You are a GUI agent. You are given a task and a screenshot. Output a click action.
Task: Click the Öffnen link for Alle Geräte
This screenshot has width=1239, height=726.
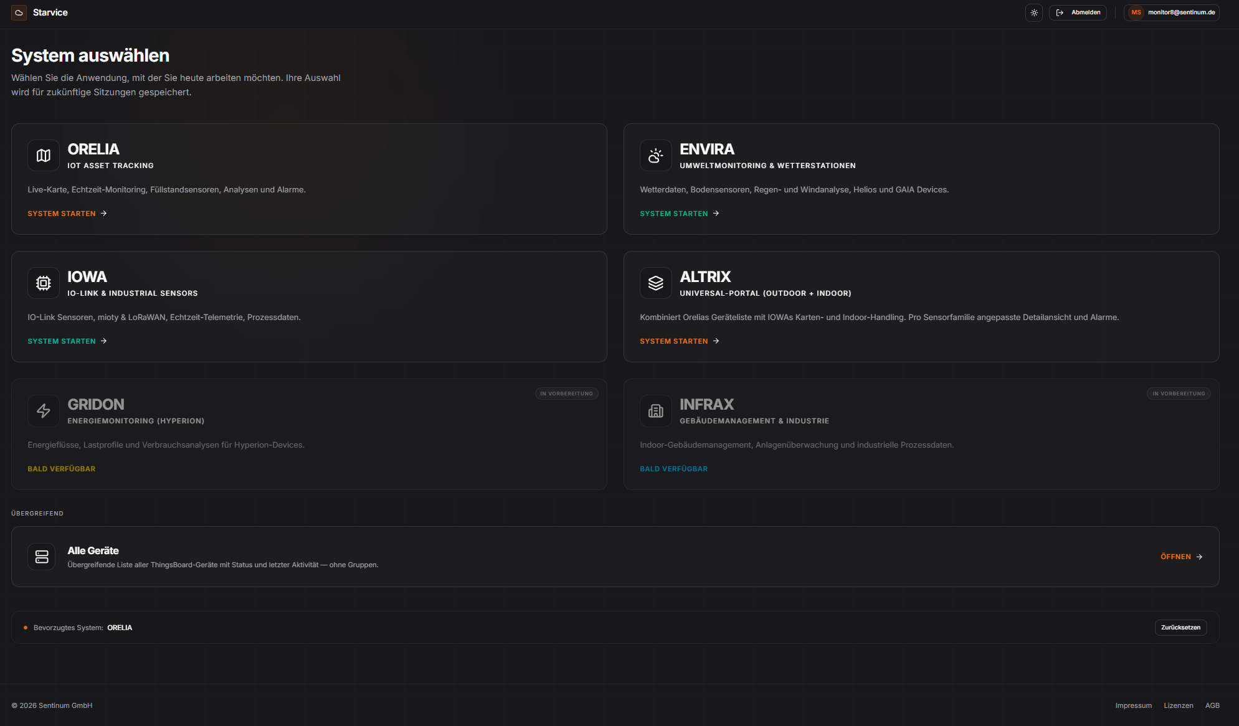(x=1182, y=557)
